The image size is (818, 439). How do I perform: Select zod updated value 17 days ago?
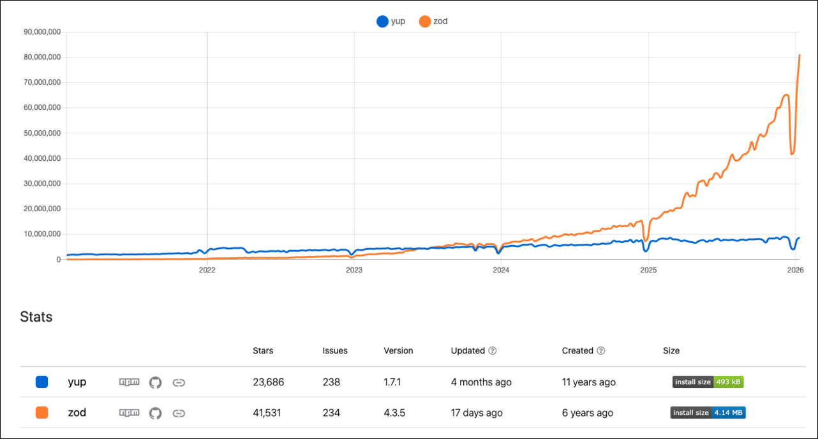[x=477, y=413]
